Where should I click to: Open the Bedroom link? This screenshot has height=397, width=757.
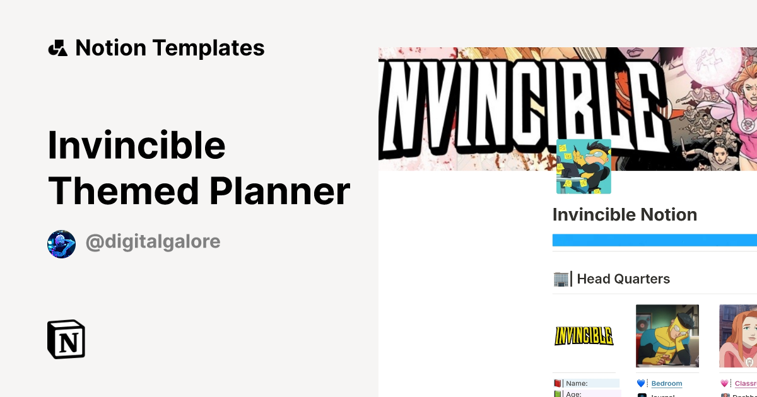(667, 383)
